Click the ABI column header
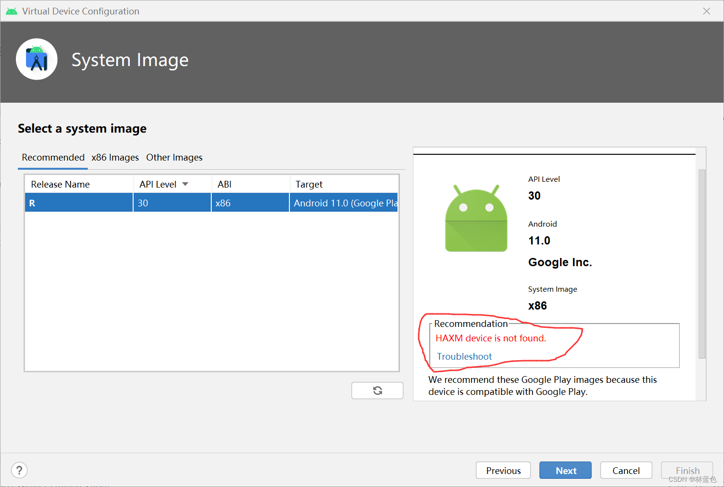Screen dimensions: 724x487 click(x=224, y=184)
